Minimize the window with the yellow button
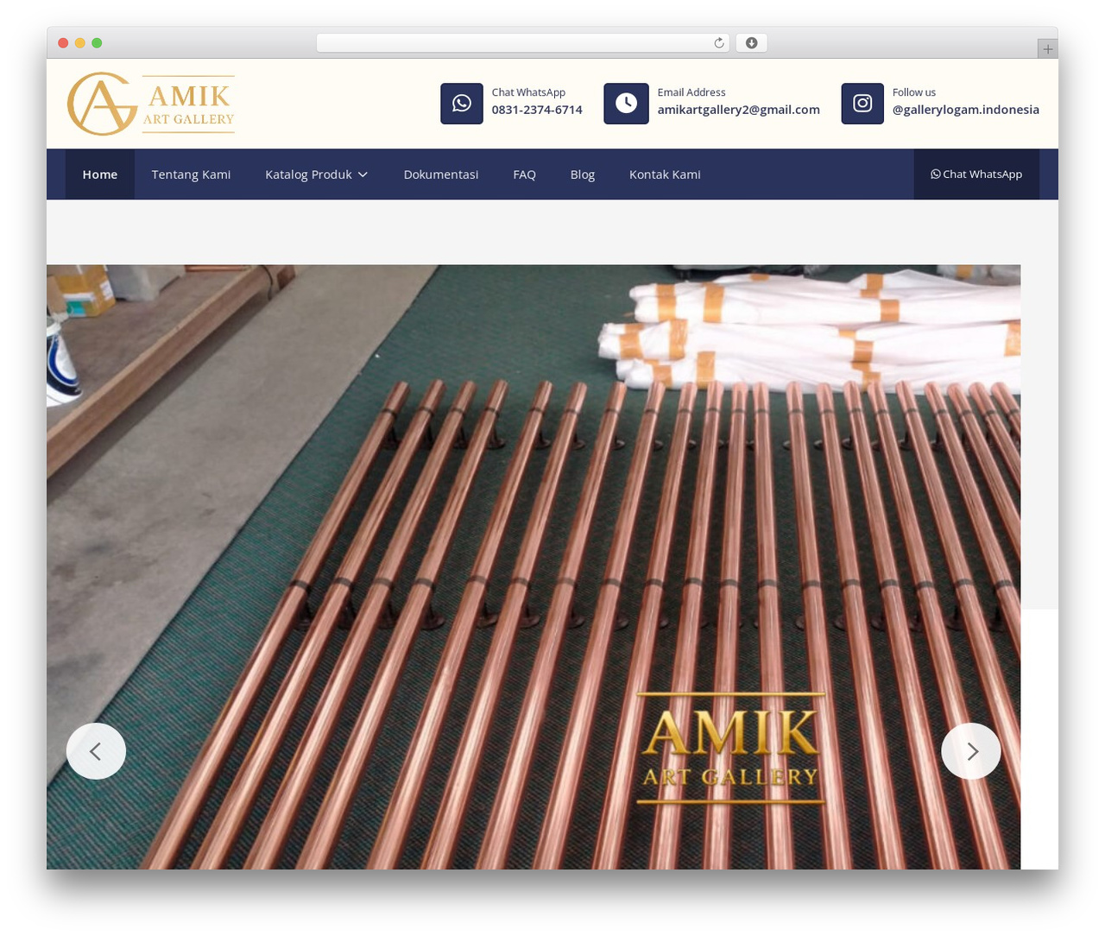1105x936 pixels. click(80, 43)
